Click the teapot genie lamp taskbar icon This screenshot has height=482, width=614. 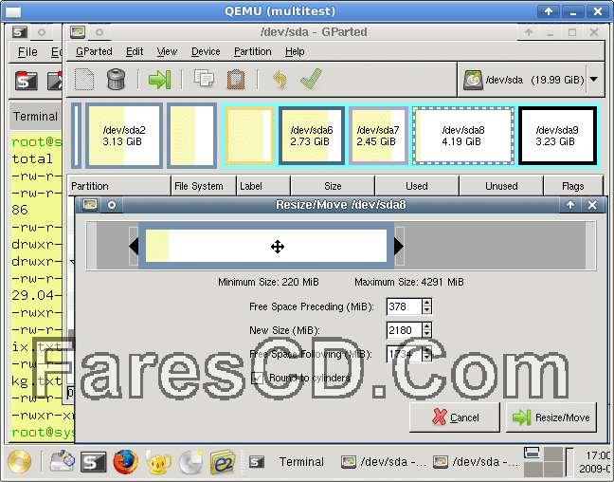(x=158, y=462)
